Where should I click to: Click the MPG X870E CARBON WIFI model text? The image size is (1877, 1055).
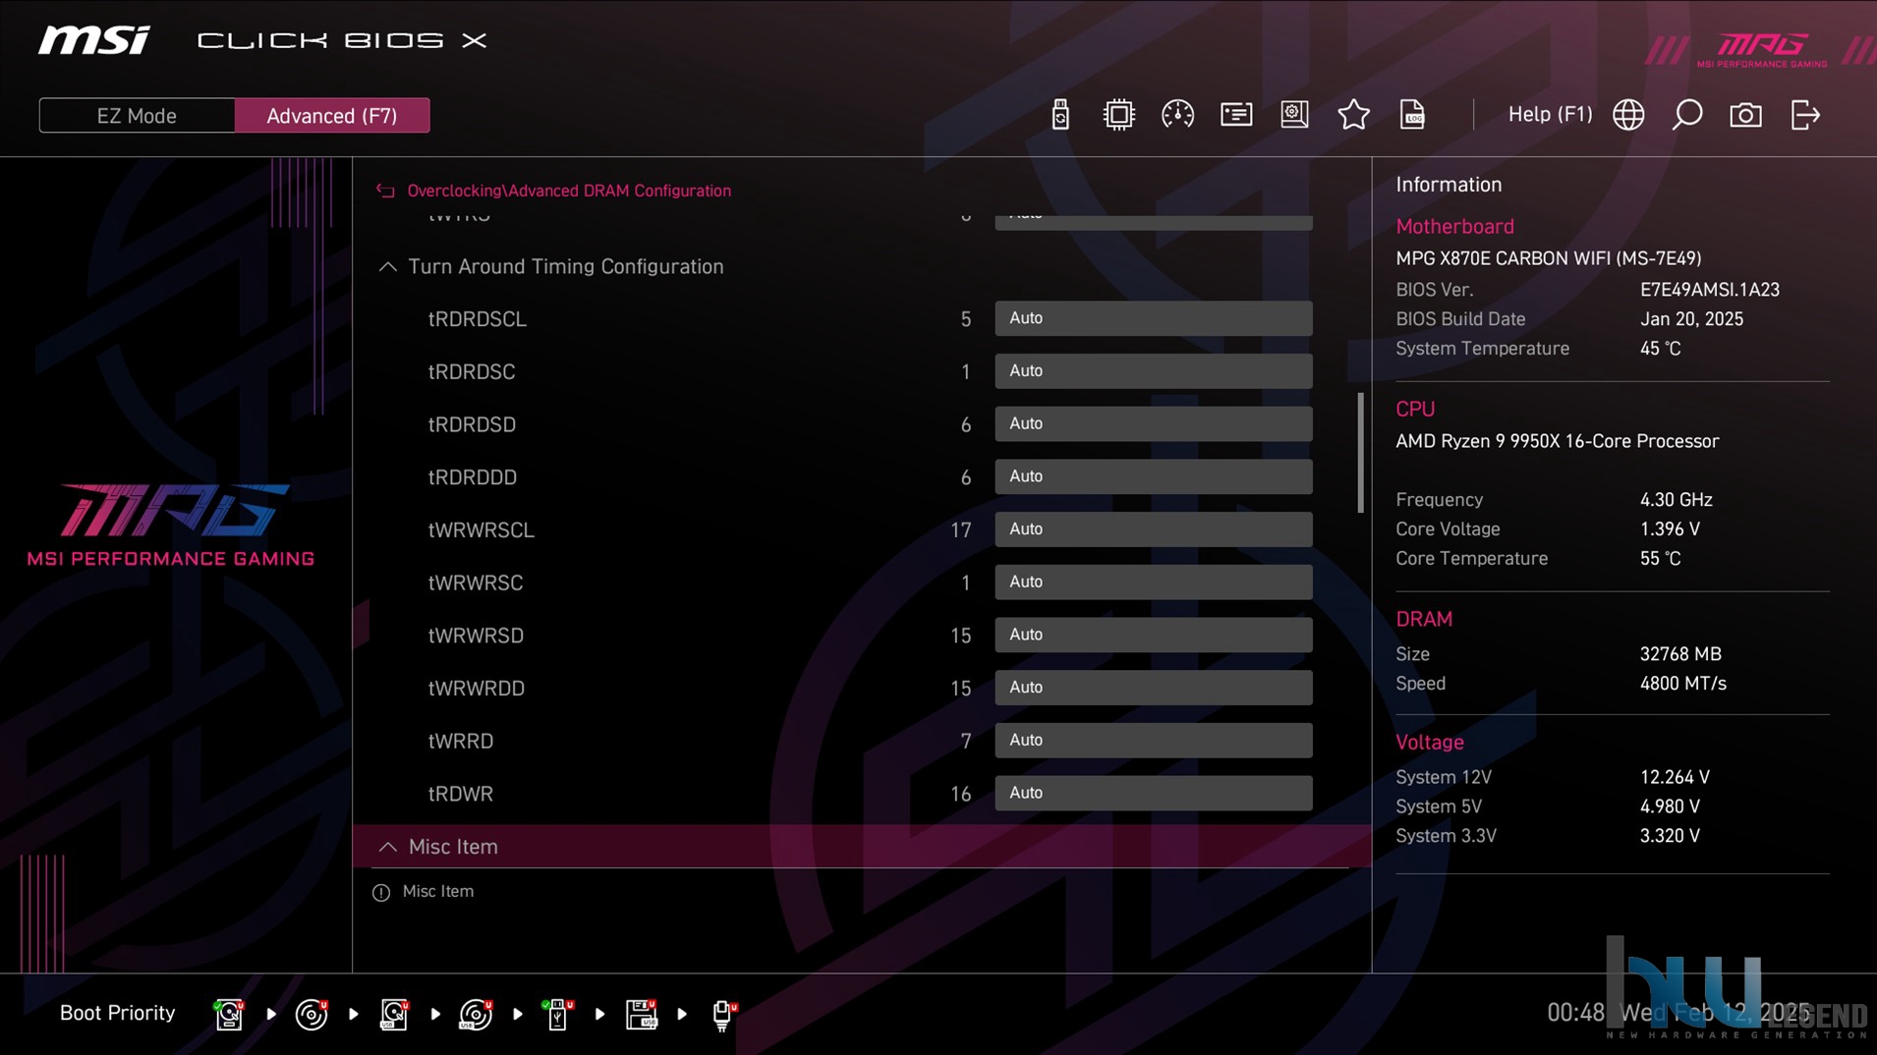(1548, 258)
